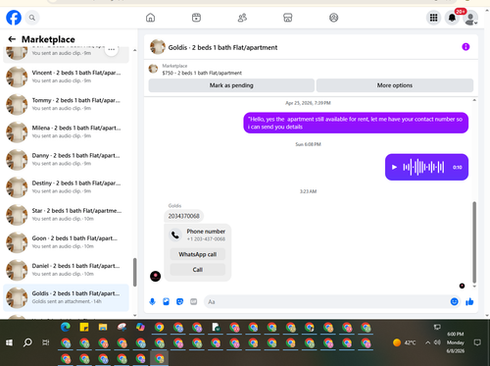The width and height of the screenshot is (490, 366).
Task: Expand the system tray hidden icons chevron
Action: point(427,342)
